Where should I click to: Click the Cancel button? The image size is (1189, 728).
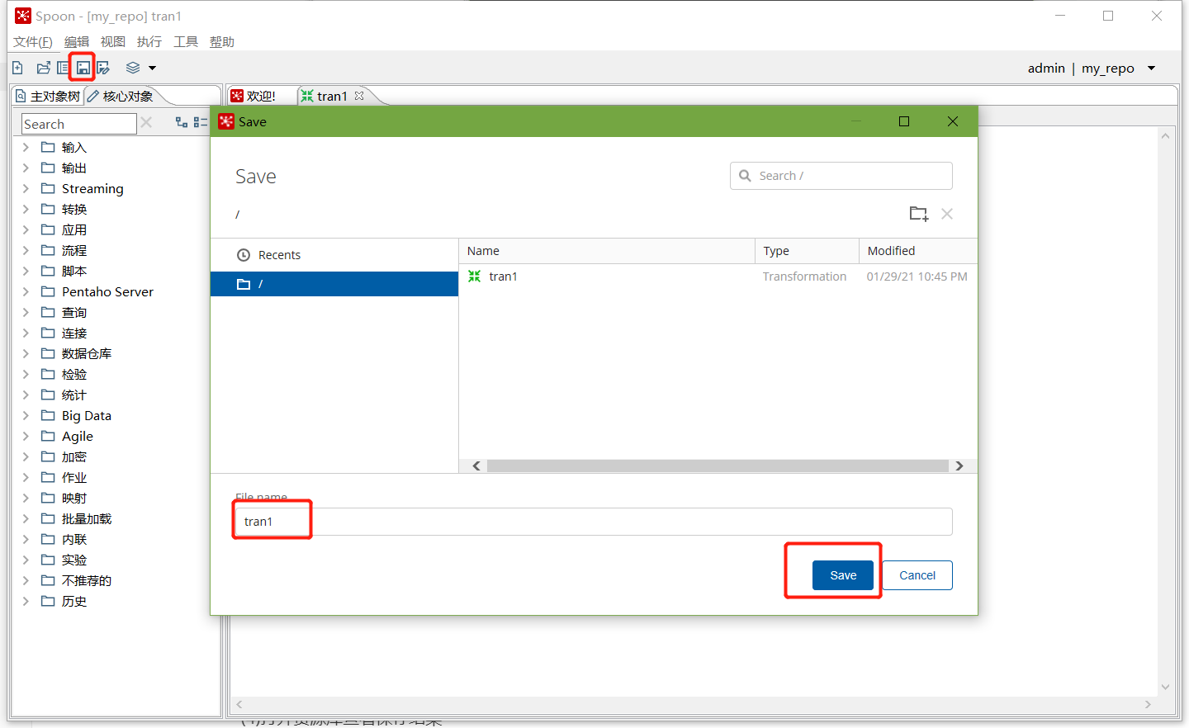coord(917,575)
